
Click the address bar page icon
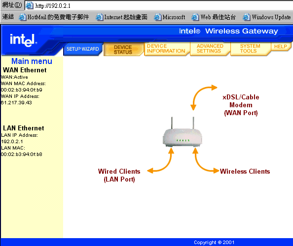30,5
